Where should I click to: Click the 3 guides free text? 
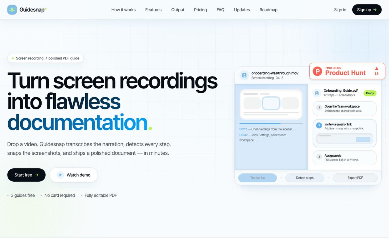(23, 196)
